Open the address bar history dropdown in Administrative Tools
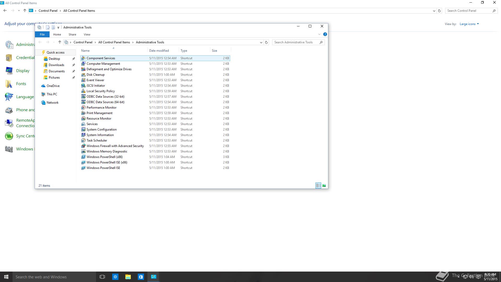The height and width of the screenshot is (282, 501). [261, 42]
